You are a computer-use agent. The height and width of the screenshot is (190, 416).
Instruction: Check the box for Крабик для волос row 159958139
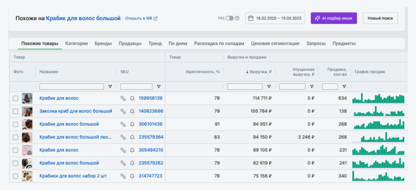16,98
